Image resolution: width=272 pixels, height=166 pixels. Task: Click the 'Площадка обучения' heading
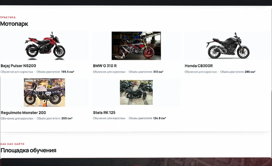click(28, 150)
